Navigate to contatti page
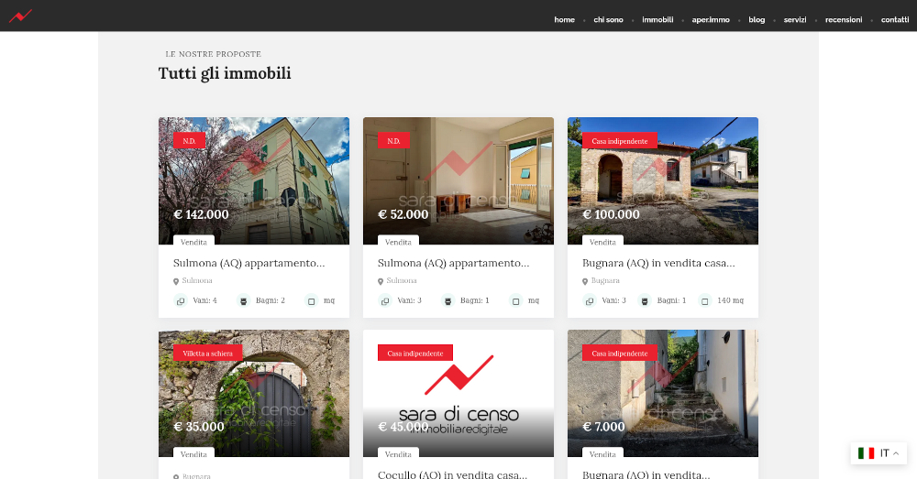 [x=895, y=20]
